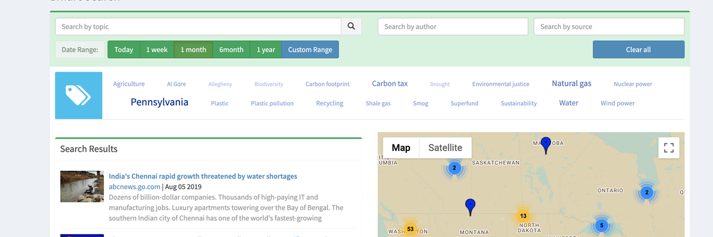The width and height of the screenshot is (713, 237).
Task: Select the Environmental justice tag
Action: [501, 84]
